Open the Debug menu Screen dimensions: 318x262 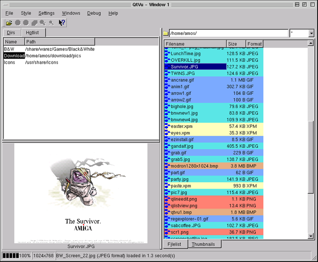[94, 13]
